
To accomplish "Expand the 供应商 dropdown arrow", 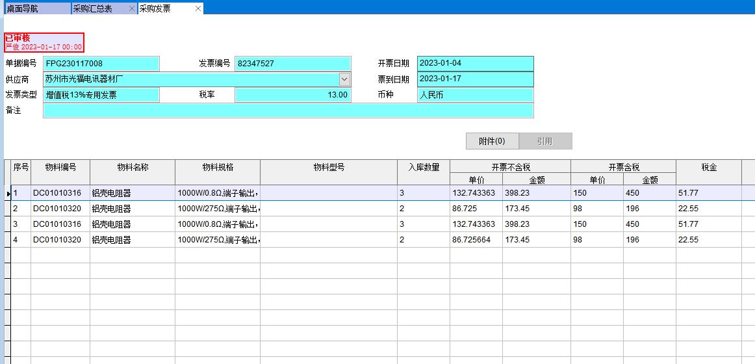I will click(344, 79).
